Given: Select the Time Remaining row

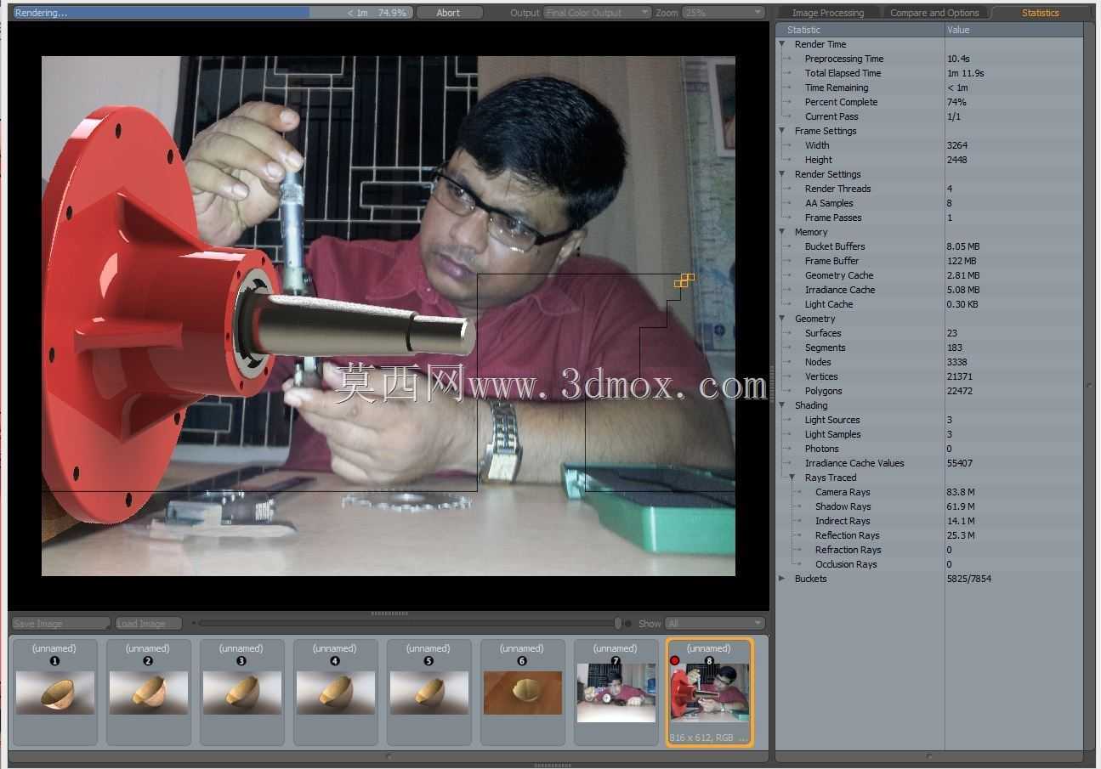Looking at the screenshot, I should click(x=930, y=88).
